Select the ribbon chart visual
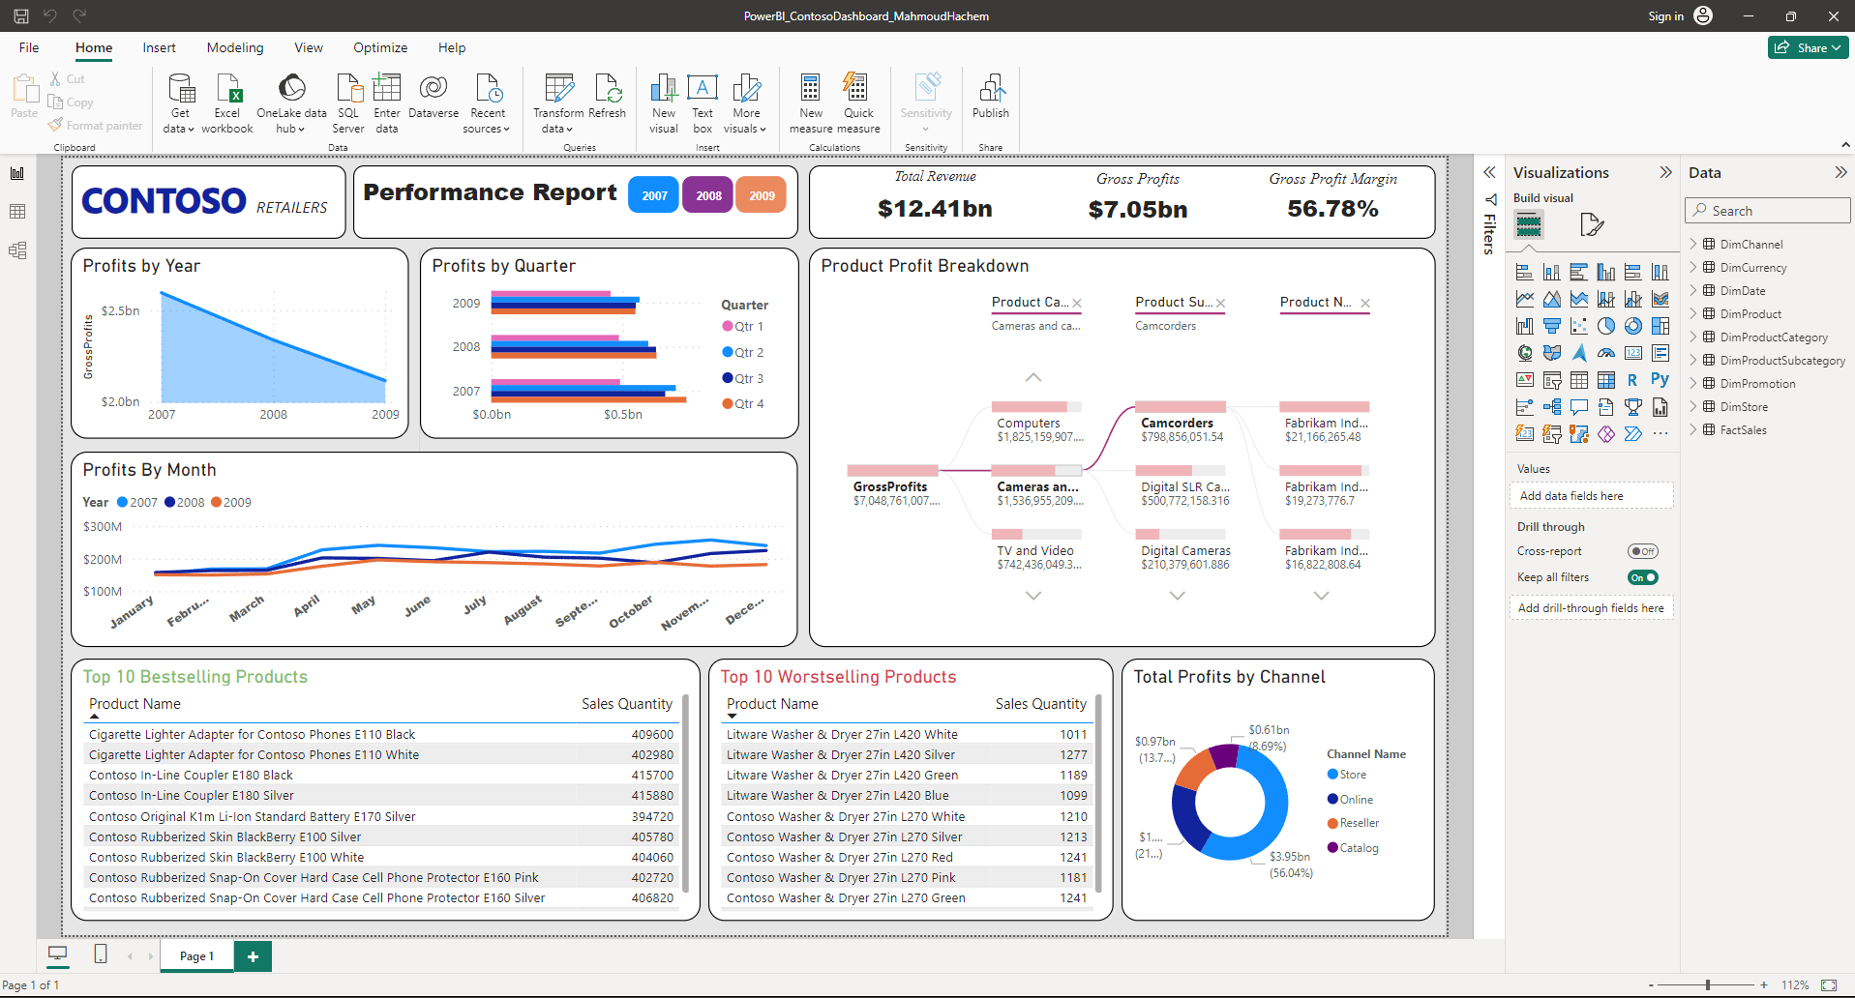Viewport: 1855px width, 998px height. click(1661, 299)
